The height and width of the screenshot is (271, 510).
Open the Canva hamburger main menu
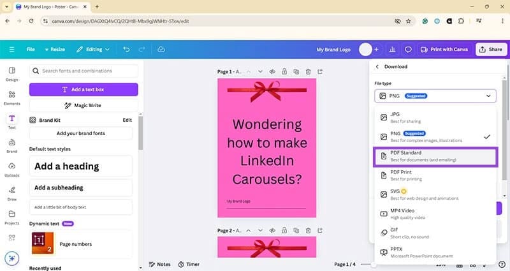click(11, 50)
